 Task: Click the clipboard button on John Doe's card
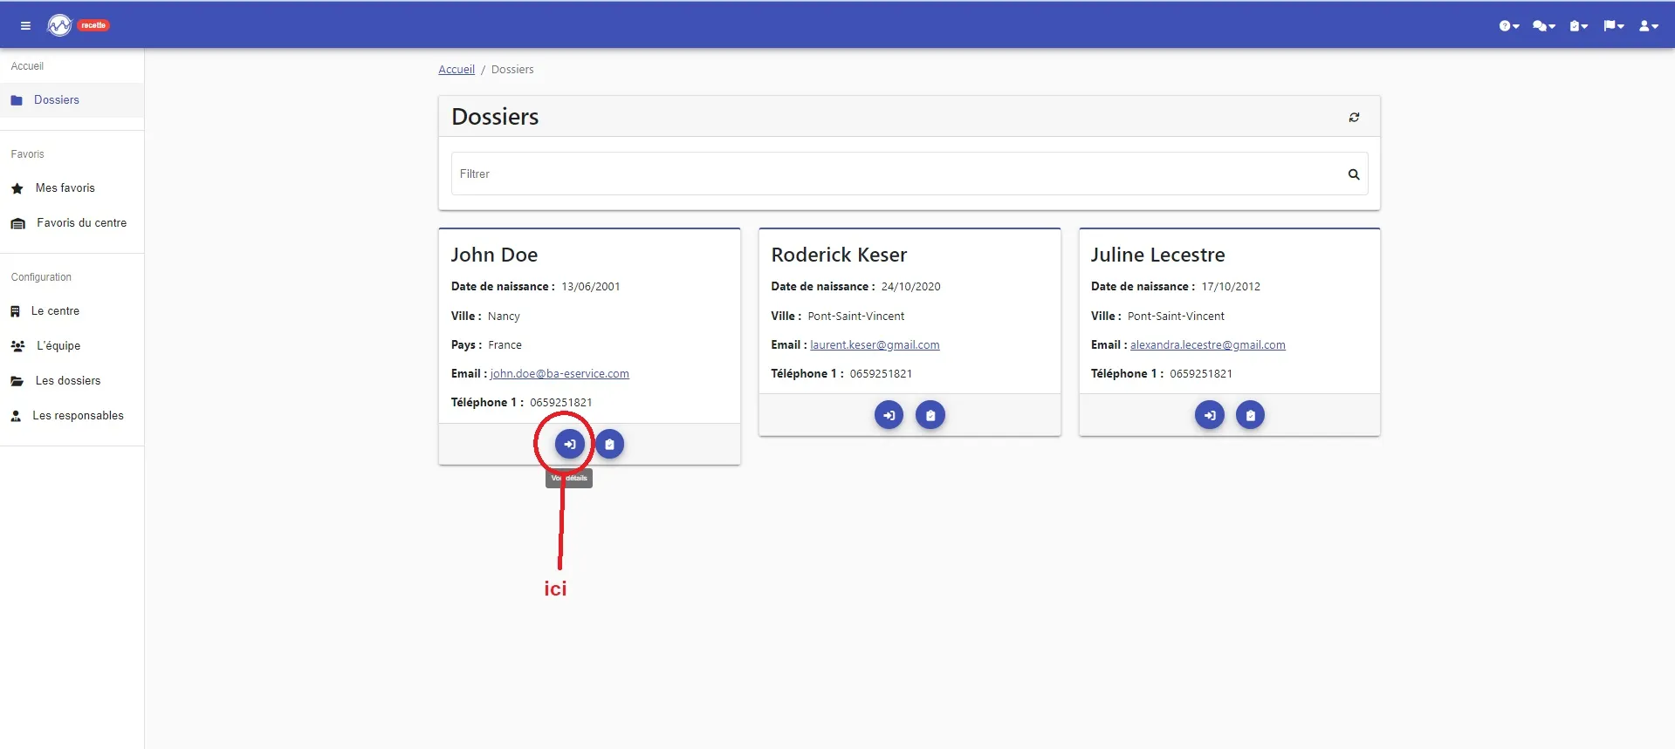coord(609,445)
